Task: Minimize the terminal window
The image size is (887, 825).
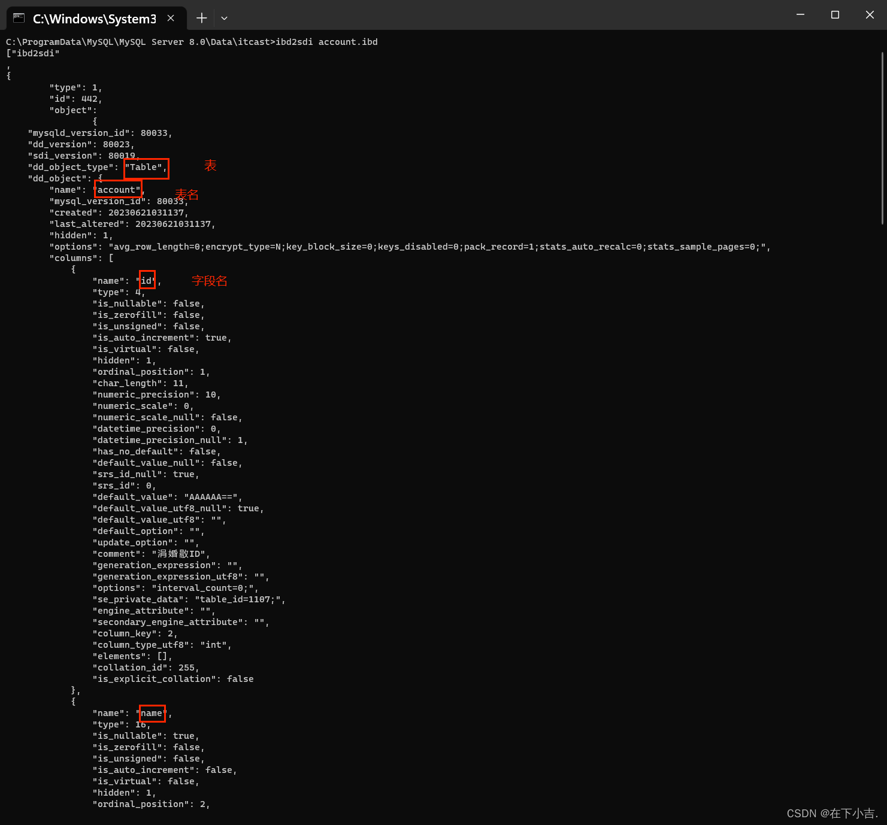Action: click(800, 14)
